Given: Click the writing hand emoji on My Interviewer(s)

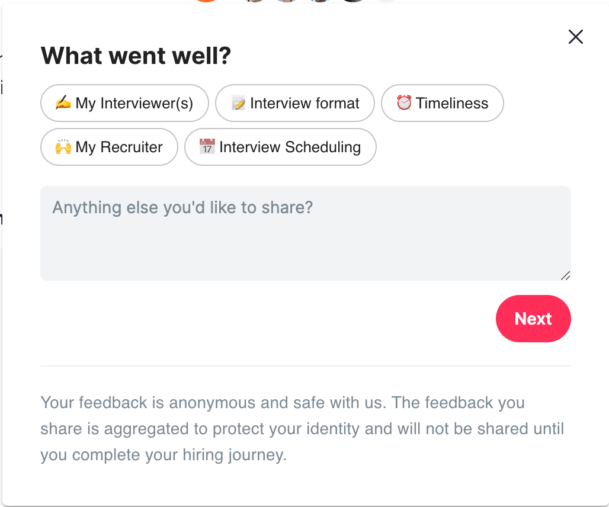Looking at the screenshot, I should pos(63,103).
